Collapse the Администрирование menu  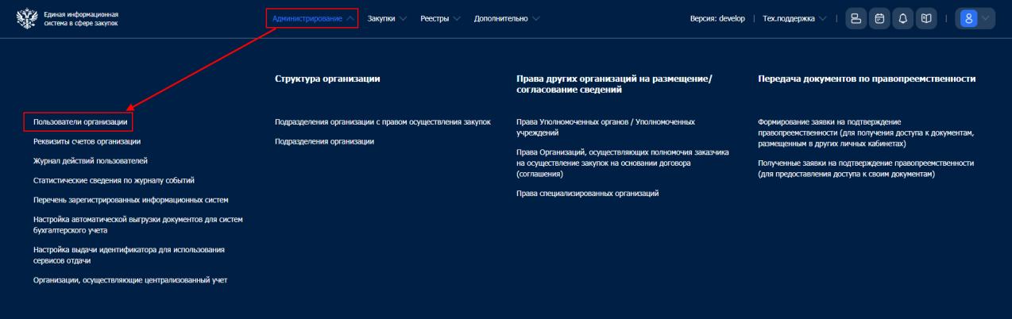pyautogui.click(x=311, y=18)
